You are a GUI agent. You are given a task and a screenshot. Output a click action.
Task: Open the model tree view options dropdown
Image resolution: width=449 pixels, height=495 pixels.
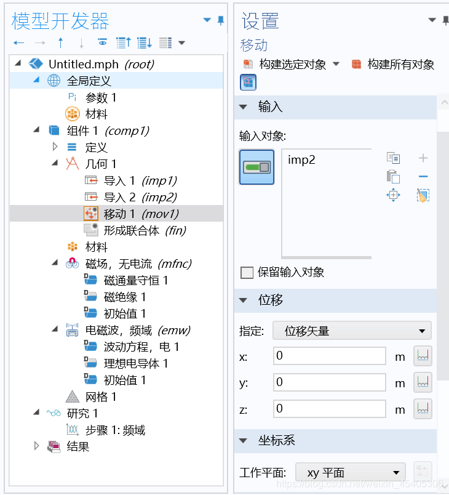(x=181, y=42)
